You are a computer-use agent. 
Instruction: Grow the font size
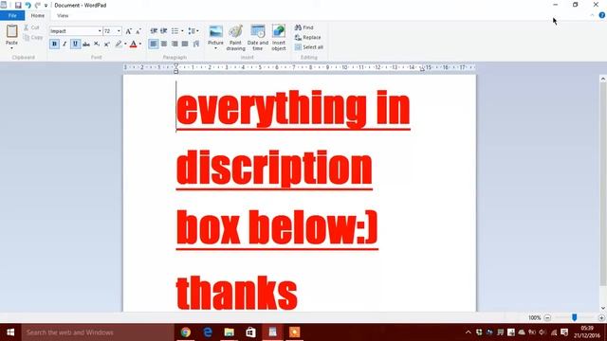tap(129, 31)
